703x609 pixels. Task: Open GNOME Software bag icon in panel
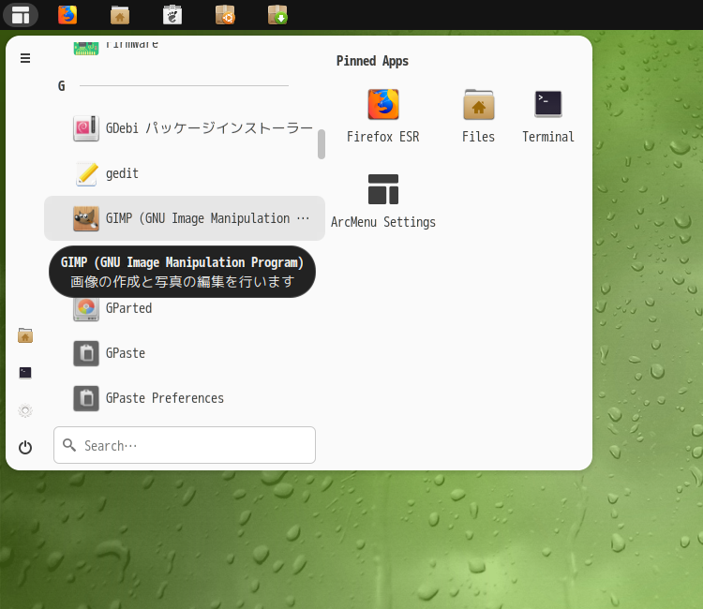pos(172,15)
